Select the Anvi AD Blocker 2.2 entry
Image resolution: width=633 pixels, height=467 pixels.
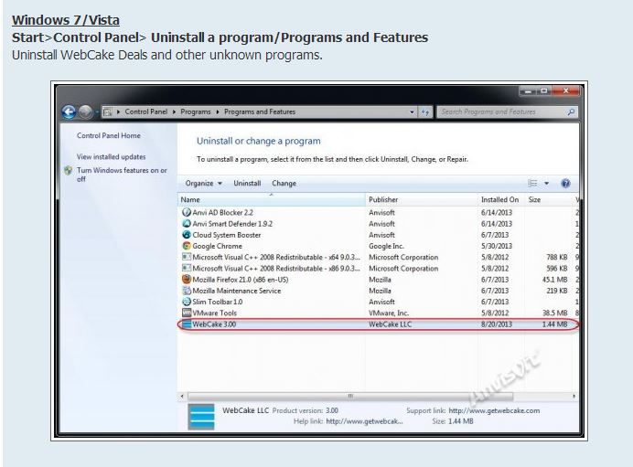click(222, 212)
